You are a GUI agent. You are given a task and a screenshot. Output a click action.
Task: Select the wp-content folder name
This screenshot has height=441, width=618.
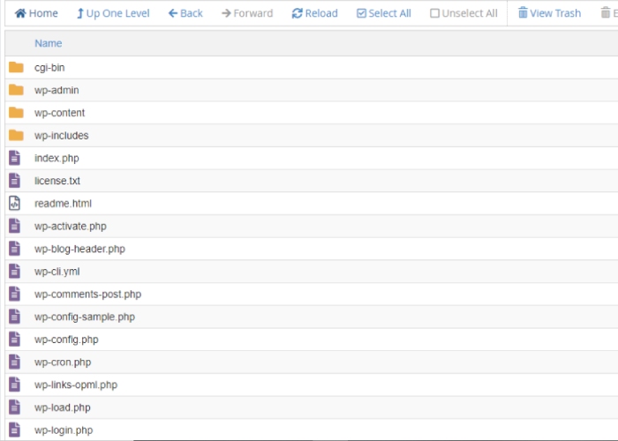coord(59,113)
